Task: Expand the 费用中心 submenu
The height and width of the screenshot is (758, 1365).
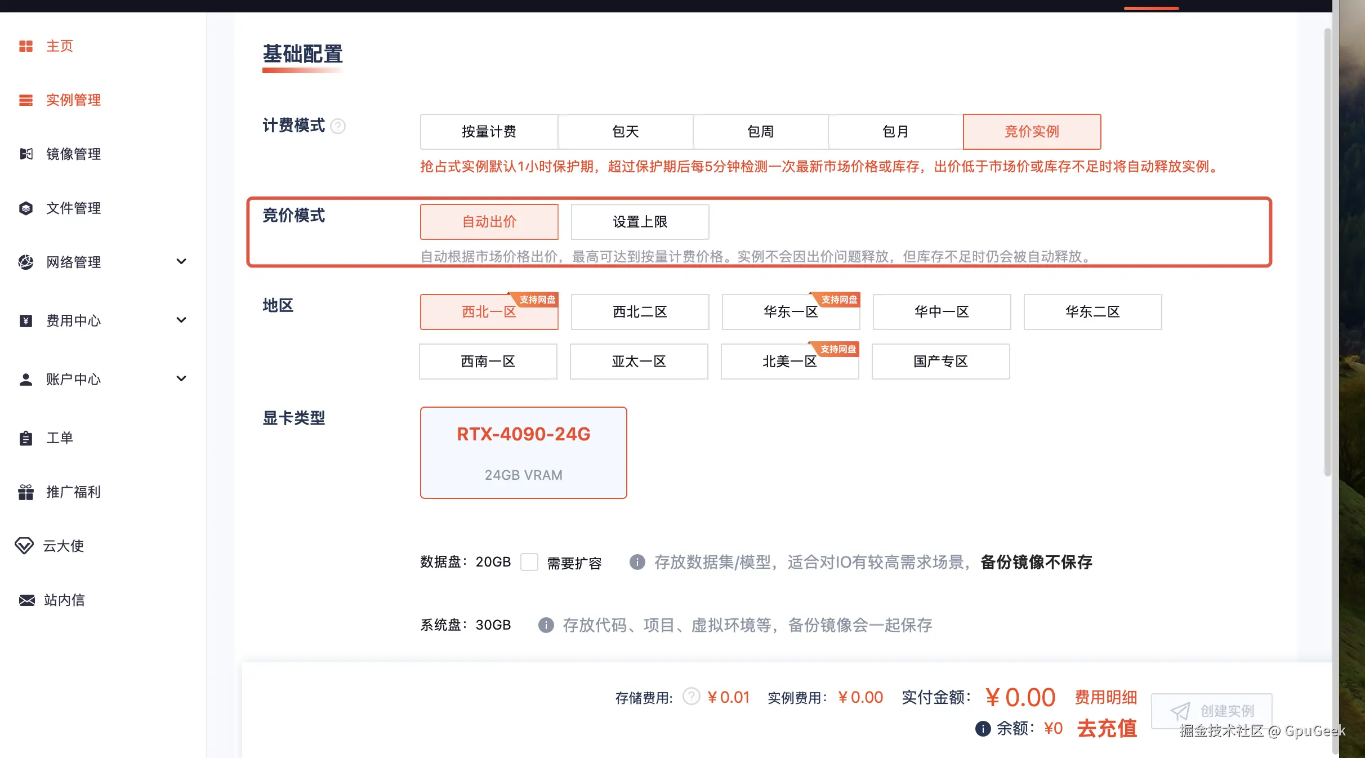Action: [181, 320]
